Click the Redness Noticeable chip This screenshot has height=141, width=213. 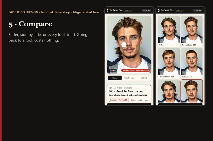point(119,100)
